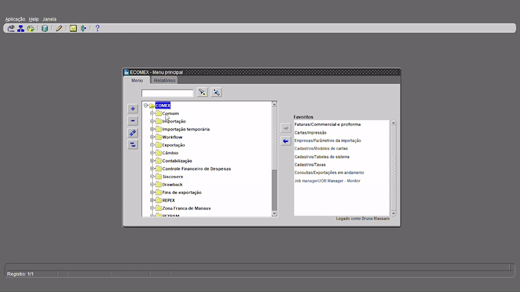Click the Drawback folder icon
This screenshot has height=292, width=520.
159,184
